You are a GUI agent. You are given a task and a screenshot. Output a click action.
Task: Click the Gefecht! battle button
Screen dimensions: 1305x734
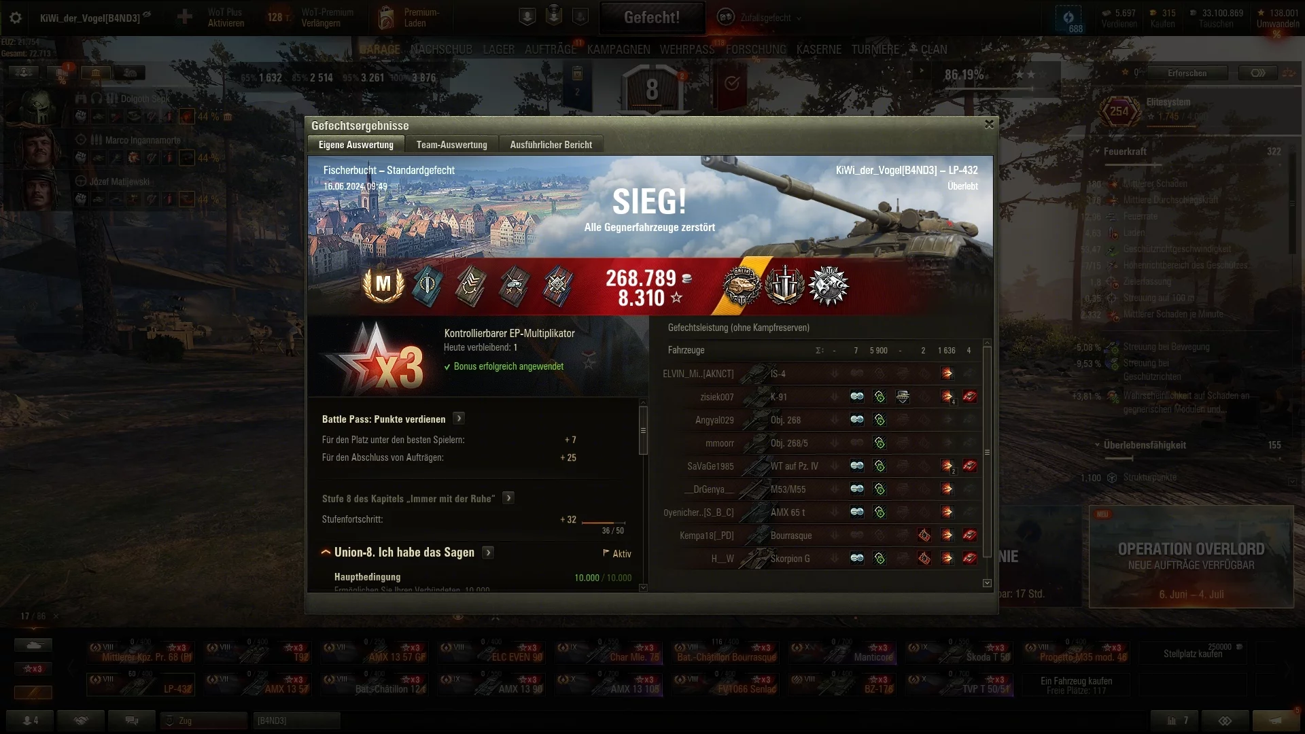[x=652, y=18]
